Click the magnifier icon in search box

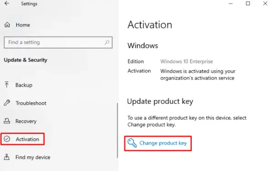tap(107, 42)
